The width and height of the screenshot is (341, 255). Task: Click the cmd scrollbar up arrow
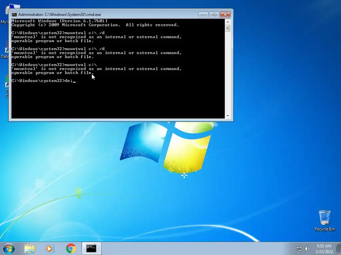tap(228, 22)
